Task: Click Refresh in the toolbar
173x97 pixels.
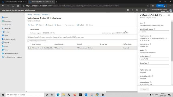Action: (x=81, y=25)
